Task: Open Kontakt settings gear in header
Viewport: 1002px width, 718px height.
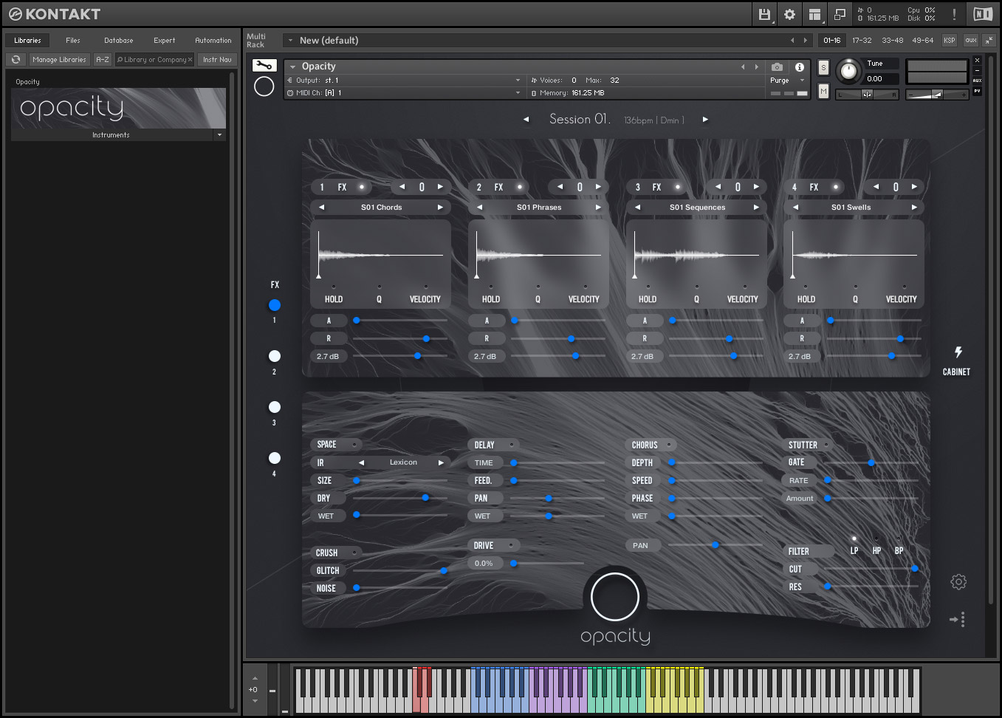Action: [789, 14]
